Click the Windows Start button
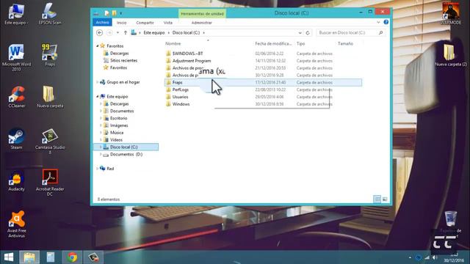Image resolution: width=470 pixels, height=264 pixels. pyautogui.click(x=9, y=257)
